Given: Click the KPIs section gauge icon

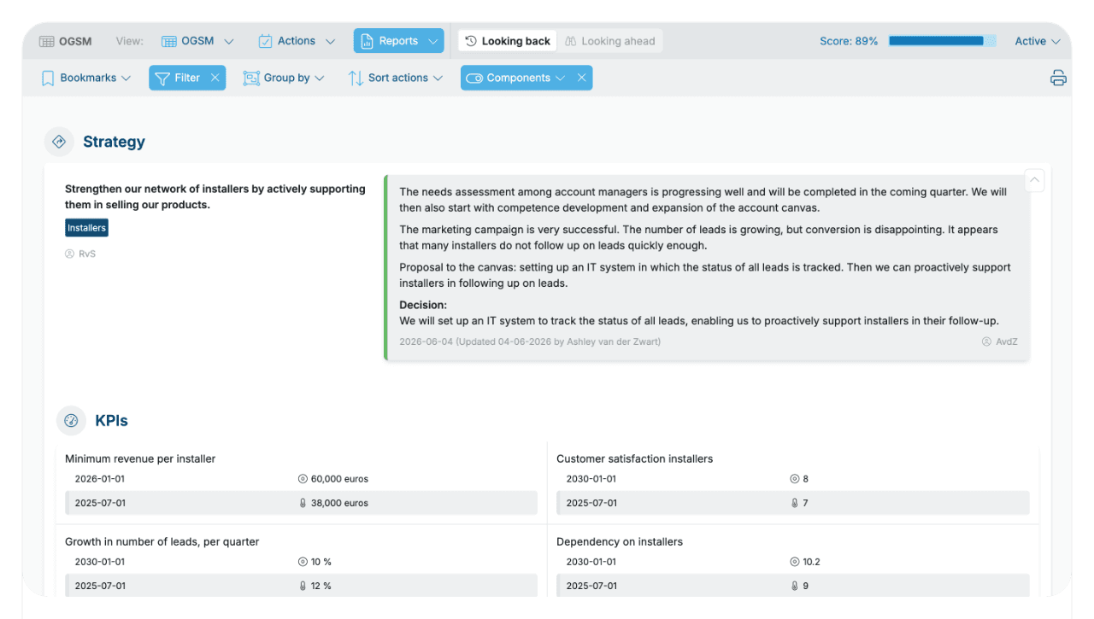Looking at the screenshot, I should point(71,420).
